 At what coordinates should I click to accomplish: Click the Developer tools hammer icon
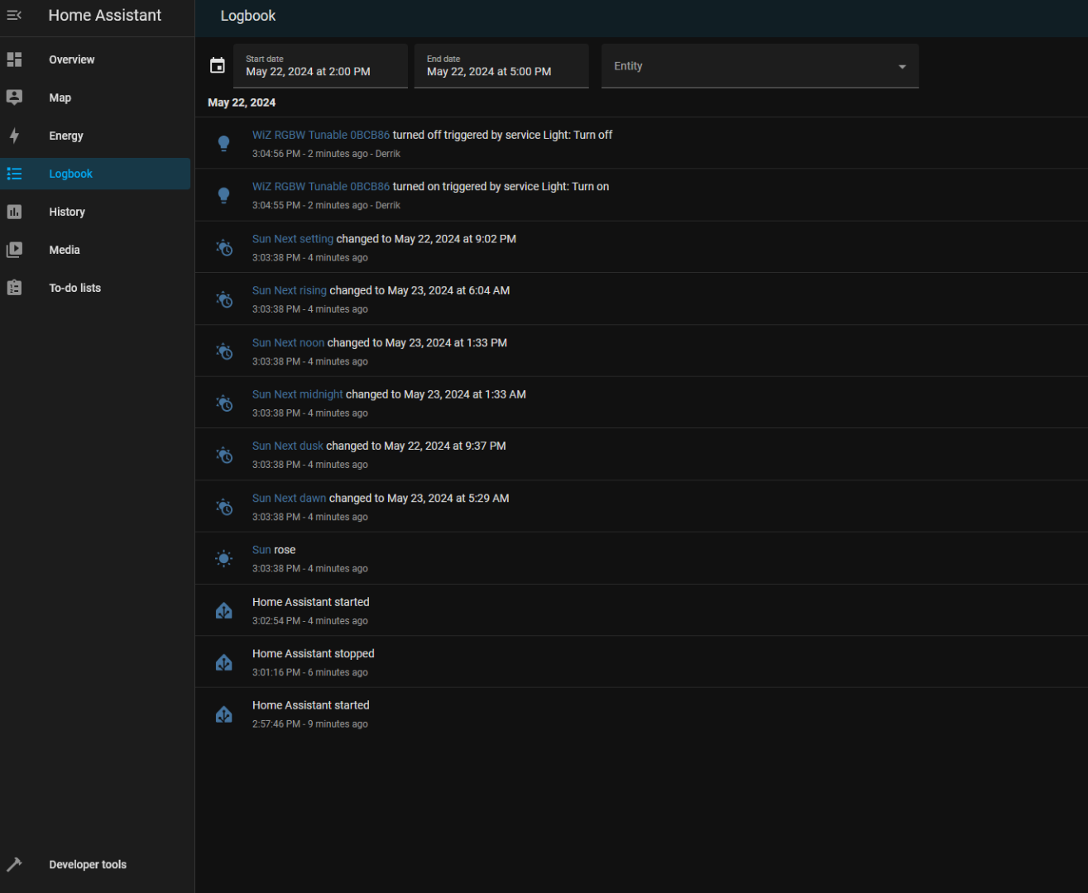pyautogui.click(x=14, y=864)
